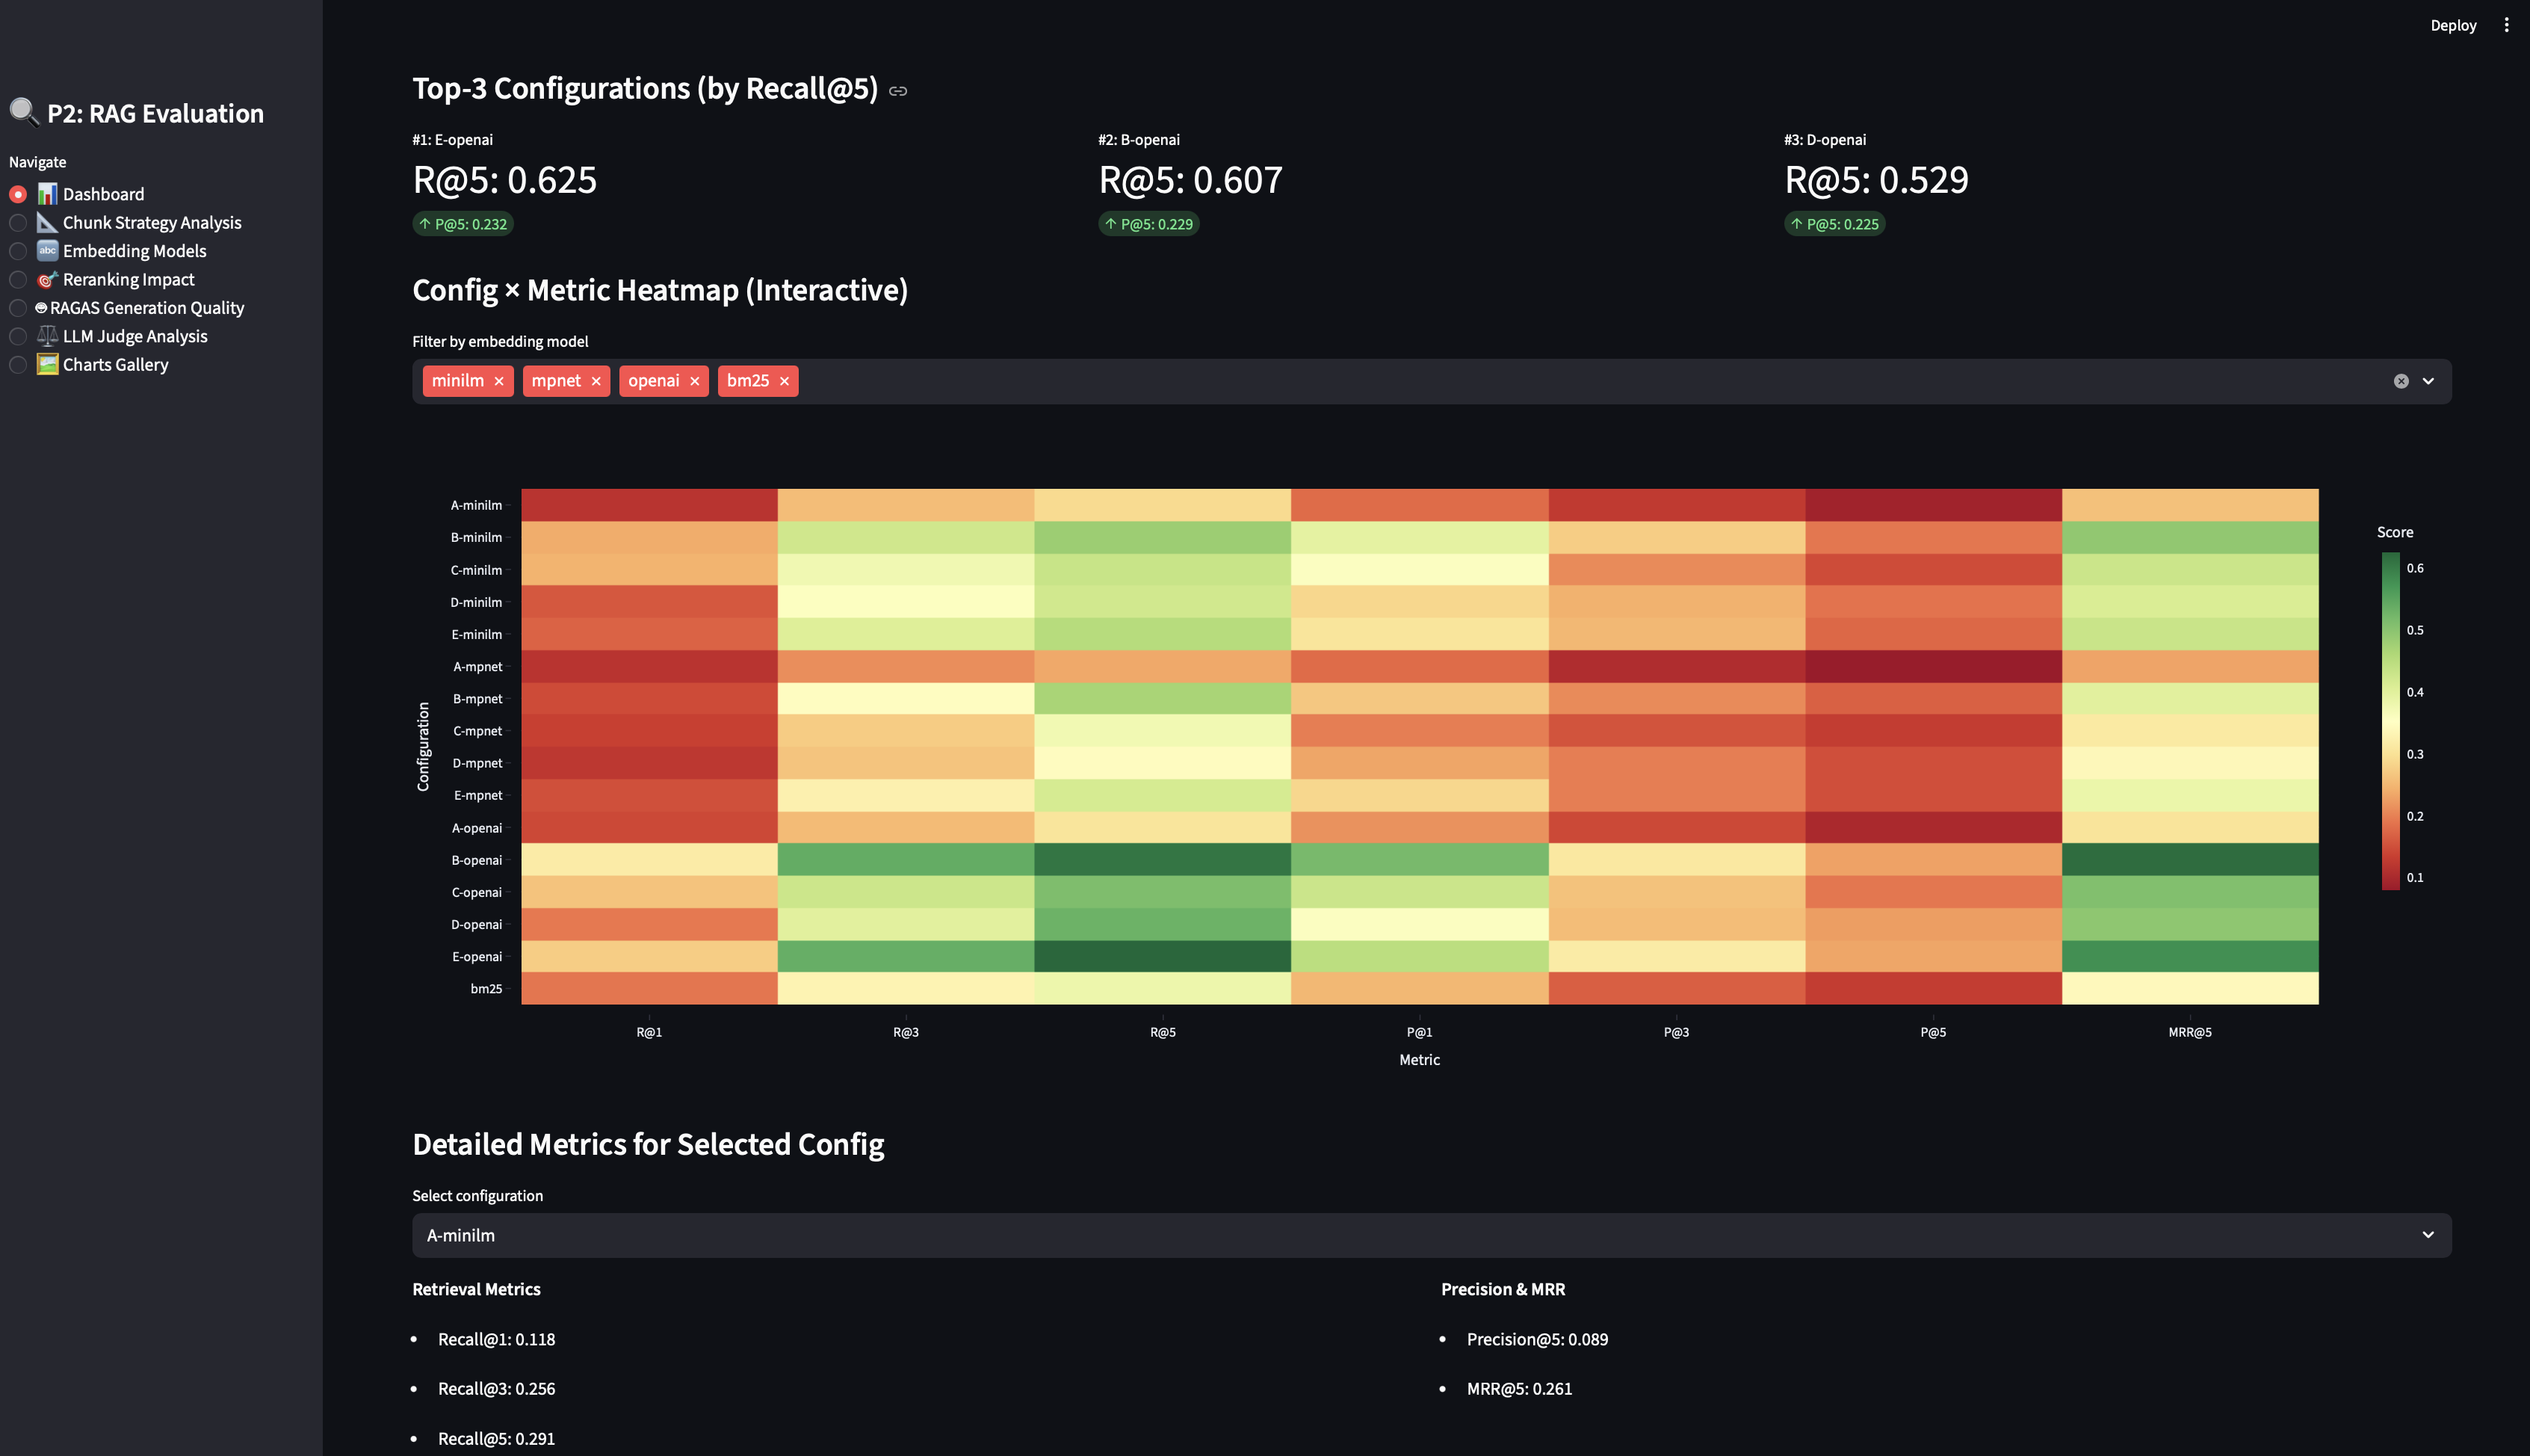Click the A-minilm R@1 heatmap cell
The height and width of the screenshot is (1456, 2530).
pyautogui.click(x=650, y=505)
